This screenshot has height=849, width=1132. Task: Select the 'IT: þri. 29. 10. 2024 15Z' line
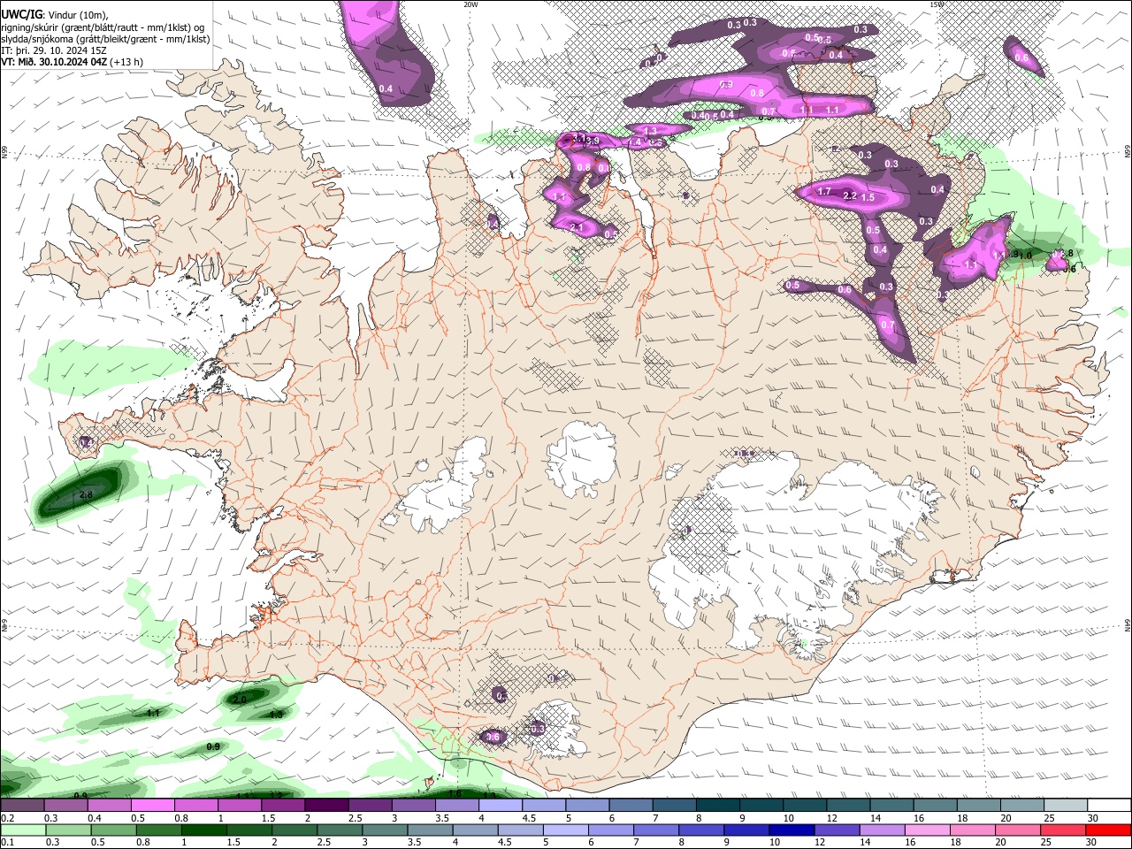tap(54, 50)
